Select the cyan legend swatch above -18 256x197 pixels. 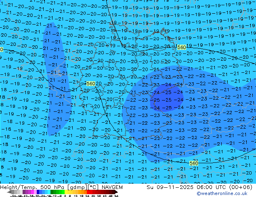pos(49,192)
